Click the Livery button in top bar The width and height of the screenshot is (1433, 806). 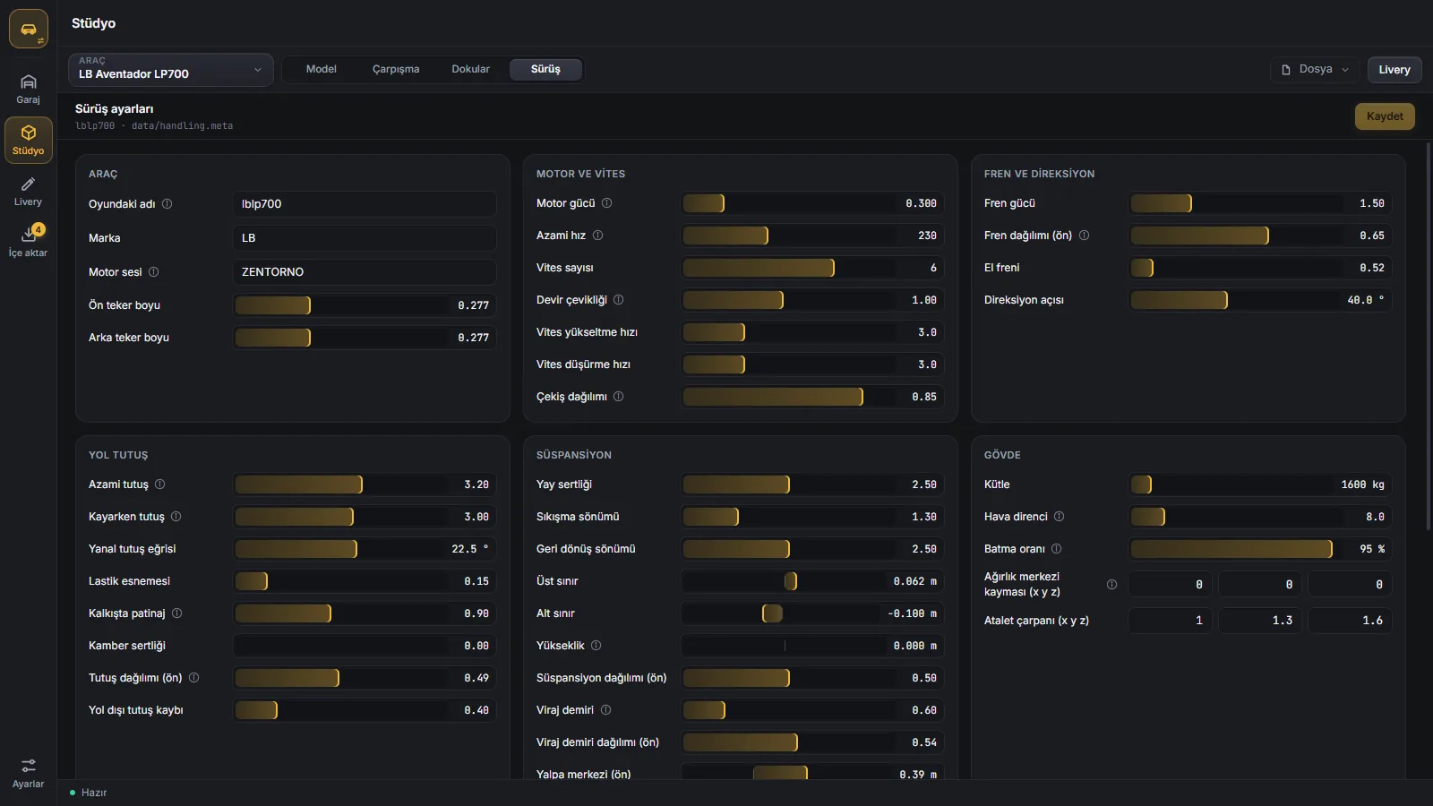[1394, 70]
